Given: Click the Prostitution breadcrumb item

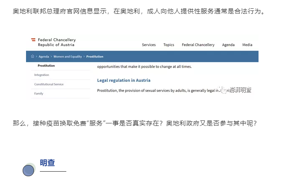Looking at the screenshot, I should 95,57.
